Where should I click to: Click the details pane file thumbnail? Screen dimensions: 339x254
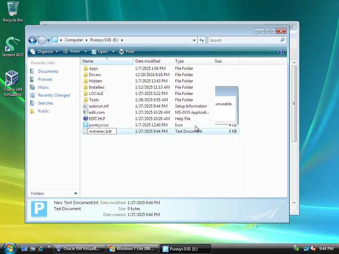click(39, 209)
